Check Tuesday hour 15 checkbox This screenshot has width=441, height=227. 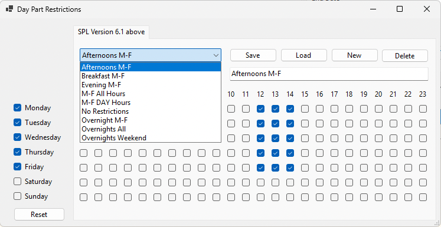tap(305, 123)
